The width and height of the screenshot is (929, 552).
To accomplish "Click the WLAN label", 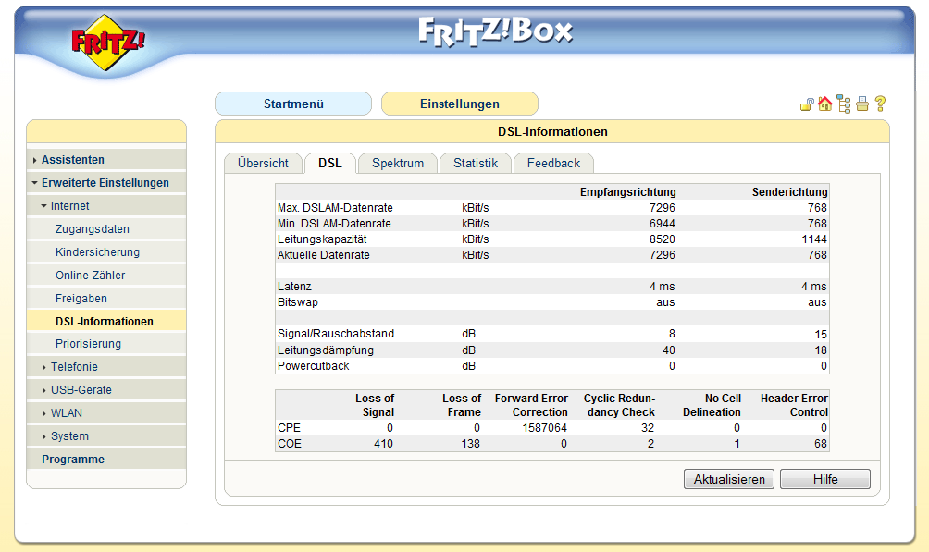I will (67, 413).
